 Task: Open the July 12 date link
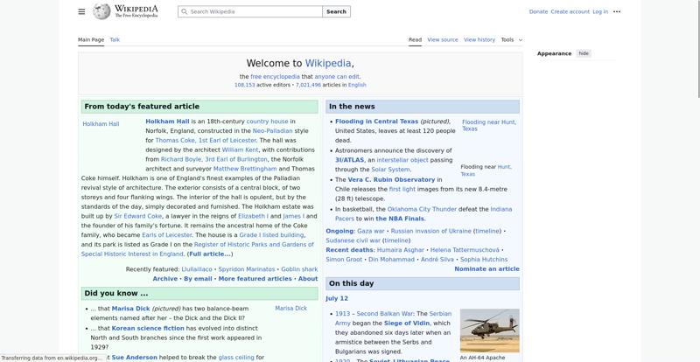337,299
